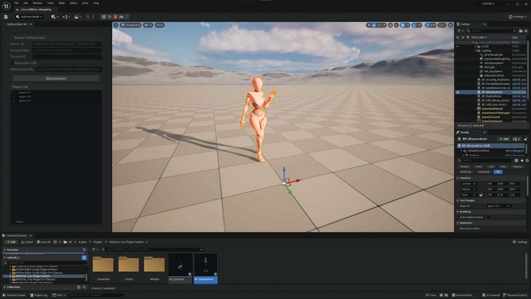Click Save All in the Content Browser

coord(43,242)
